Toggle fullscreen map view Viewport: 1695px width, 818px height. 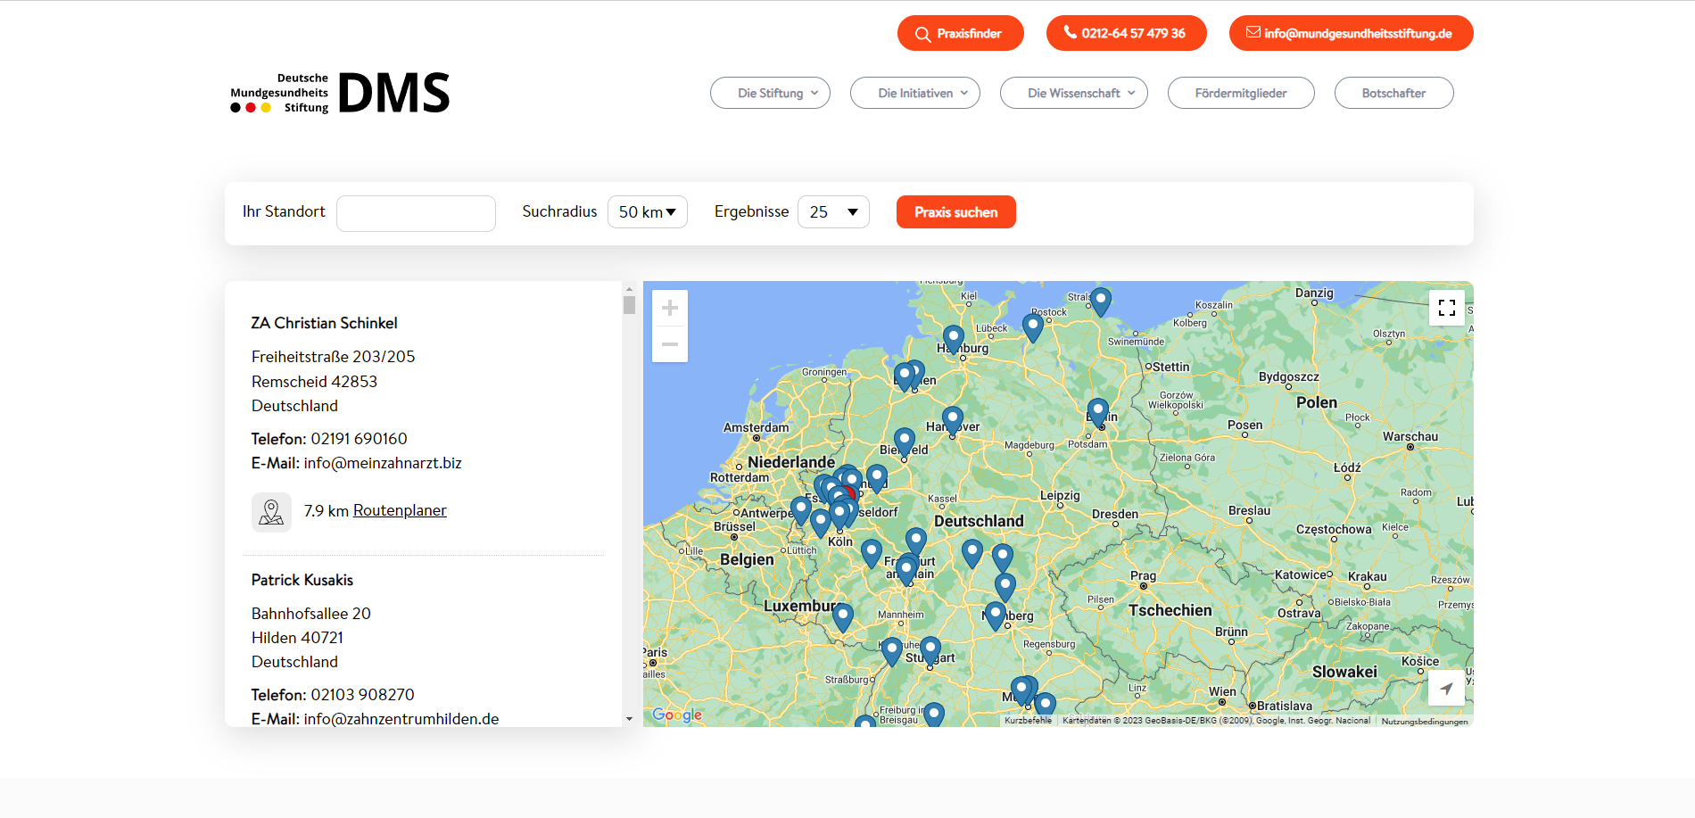tap(1446, 308)
